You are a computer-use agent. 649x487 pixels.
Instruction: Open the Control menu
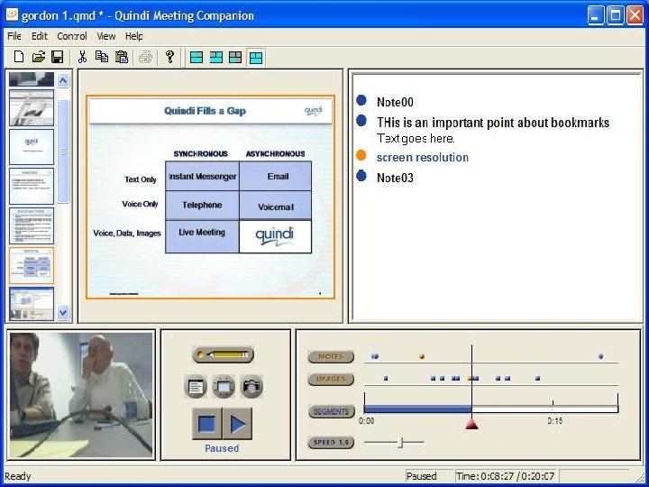72,36
